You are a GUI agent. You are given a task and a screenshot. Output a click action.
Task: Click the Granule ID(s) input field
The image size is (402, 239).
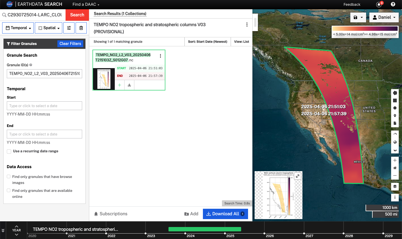[x=44, y=74]
